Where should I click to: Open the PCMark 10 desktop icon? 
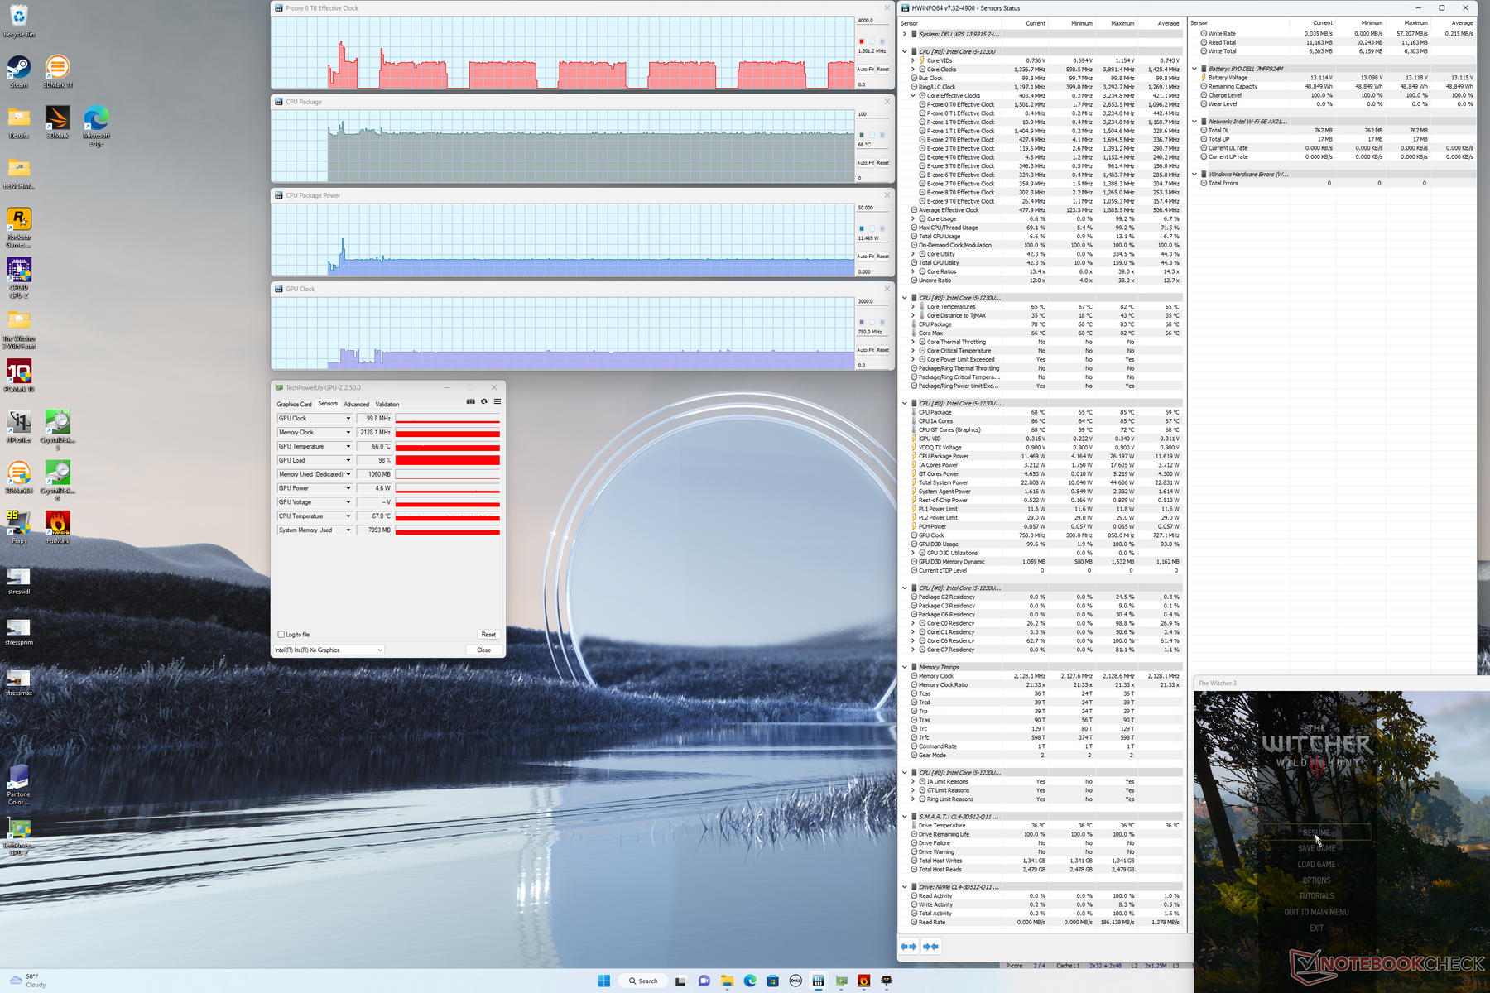[x=19, y=375]
